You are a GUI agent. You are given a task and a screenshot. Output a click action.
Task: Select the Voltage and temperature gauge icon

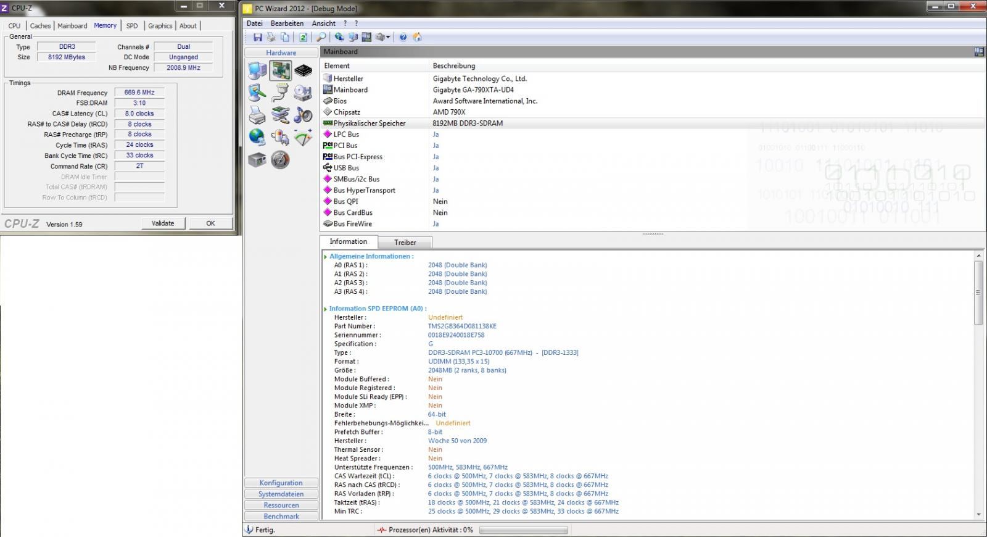click(x=303, y=137)
